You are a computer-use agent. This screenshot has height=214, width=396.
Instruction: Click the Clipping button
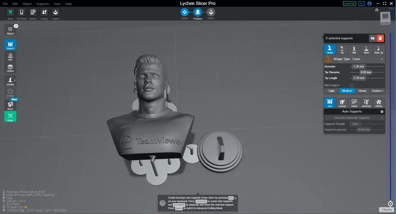386,210
